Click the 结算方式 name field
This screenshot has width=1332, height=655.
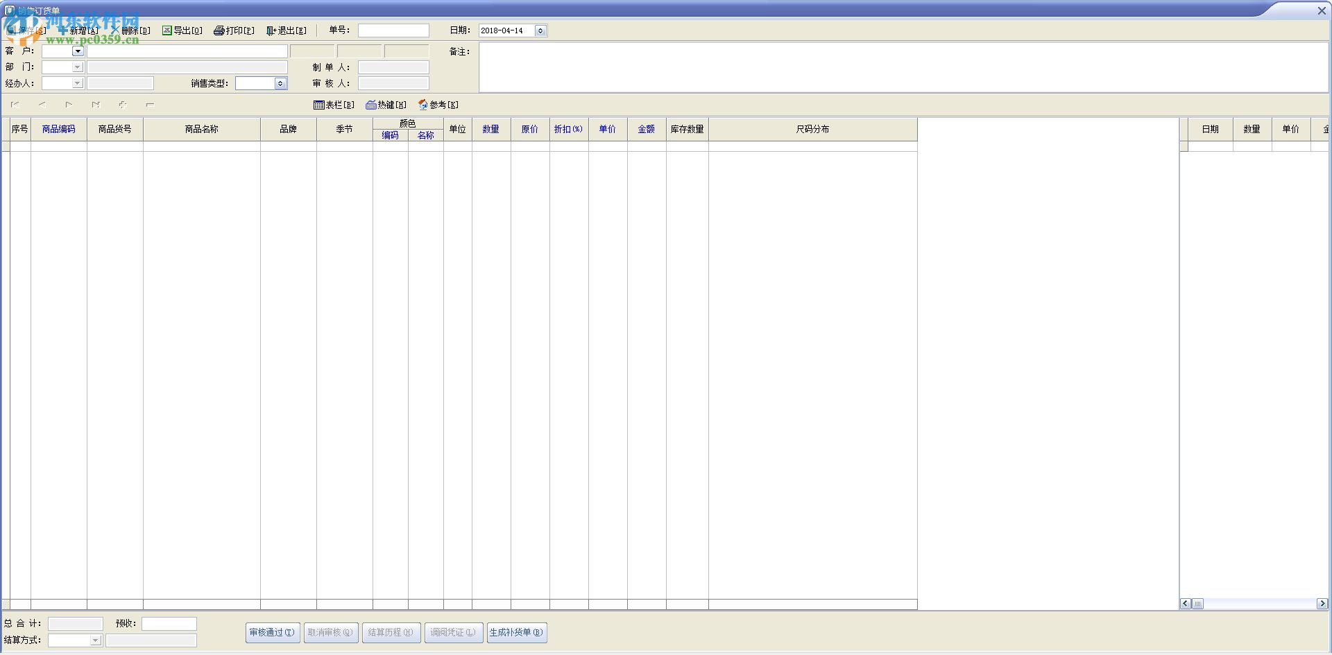coord(151,640)
